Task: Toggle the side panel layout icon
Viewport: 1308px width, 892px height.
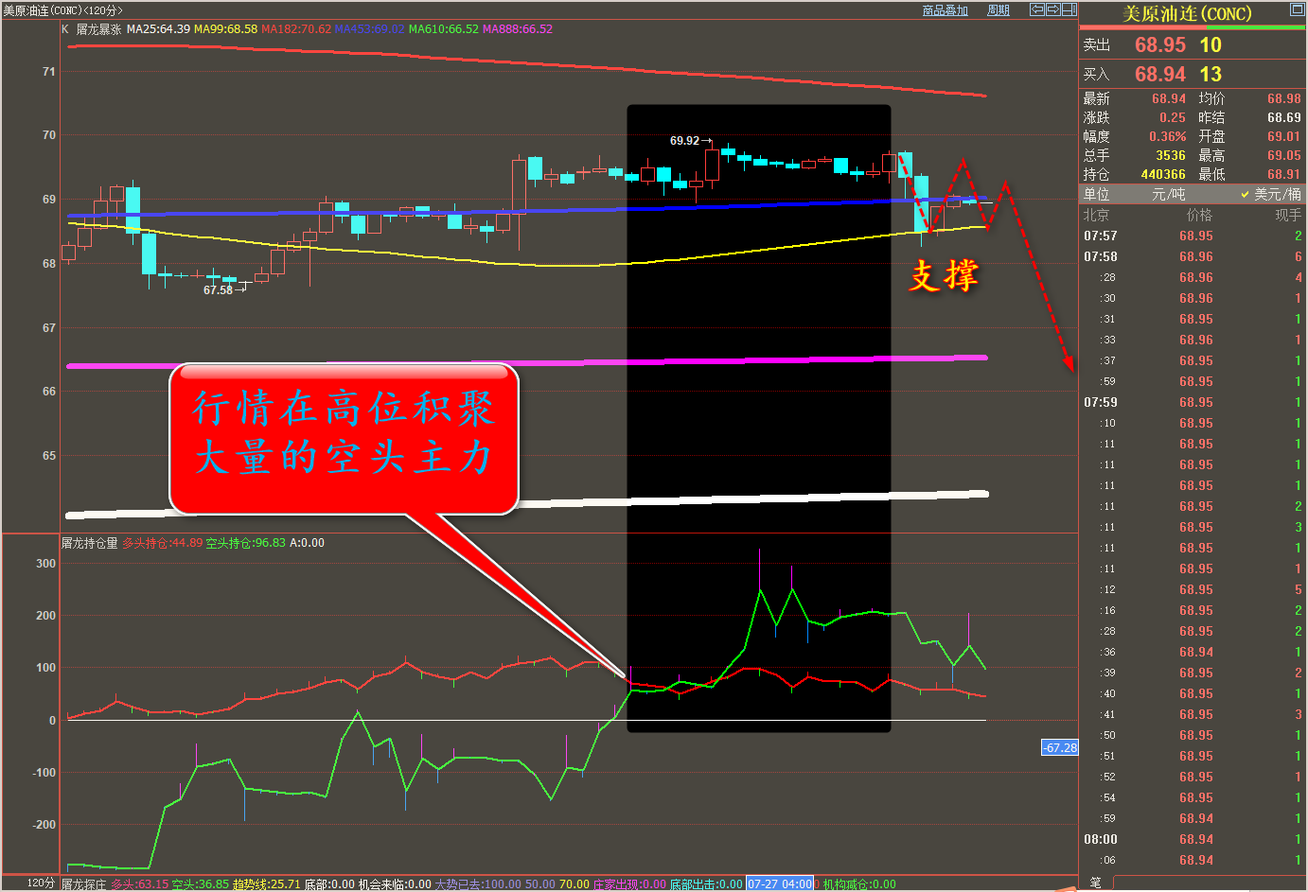Action: tap(1069, 9)
